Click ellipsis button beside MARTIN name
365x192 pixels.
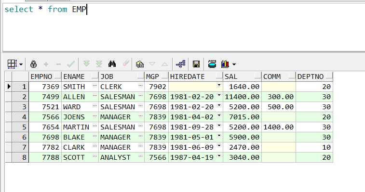(95, 126)
